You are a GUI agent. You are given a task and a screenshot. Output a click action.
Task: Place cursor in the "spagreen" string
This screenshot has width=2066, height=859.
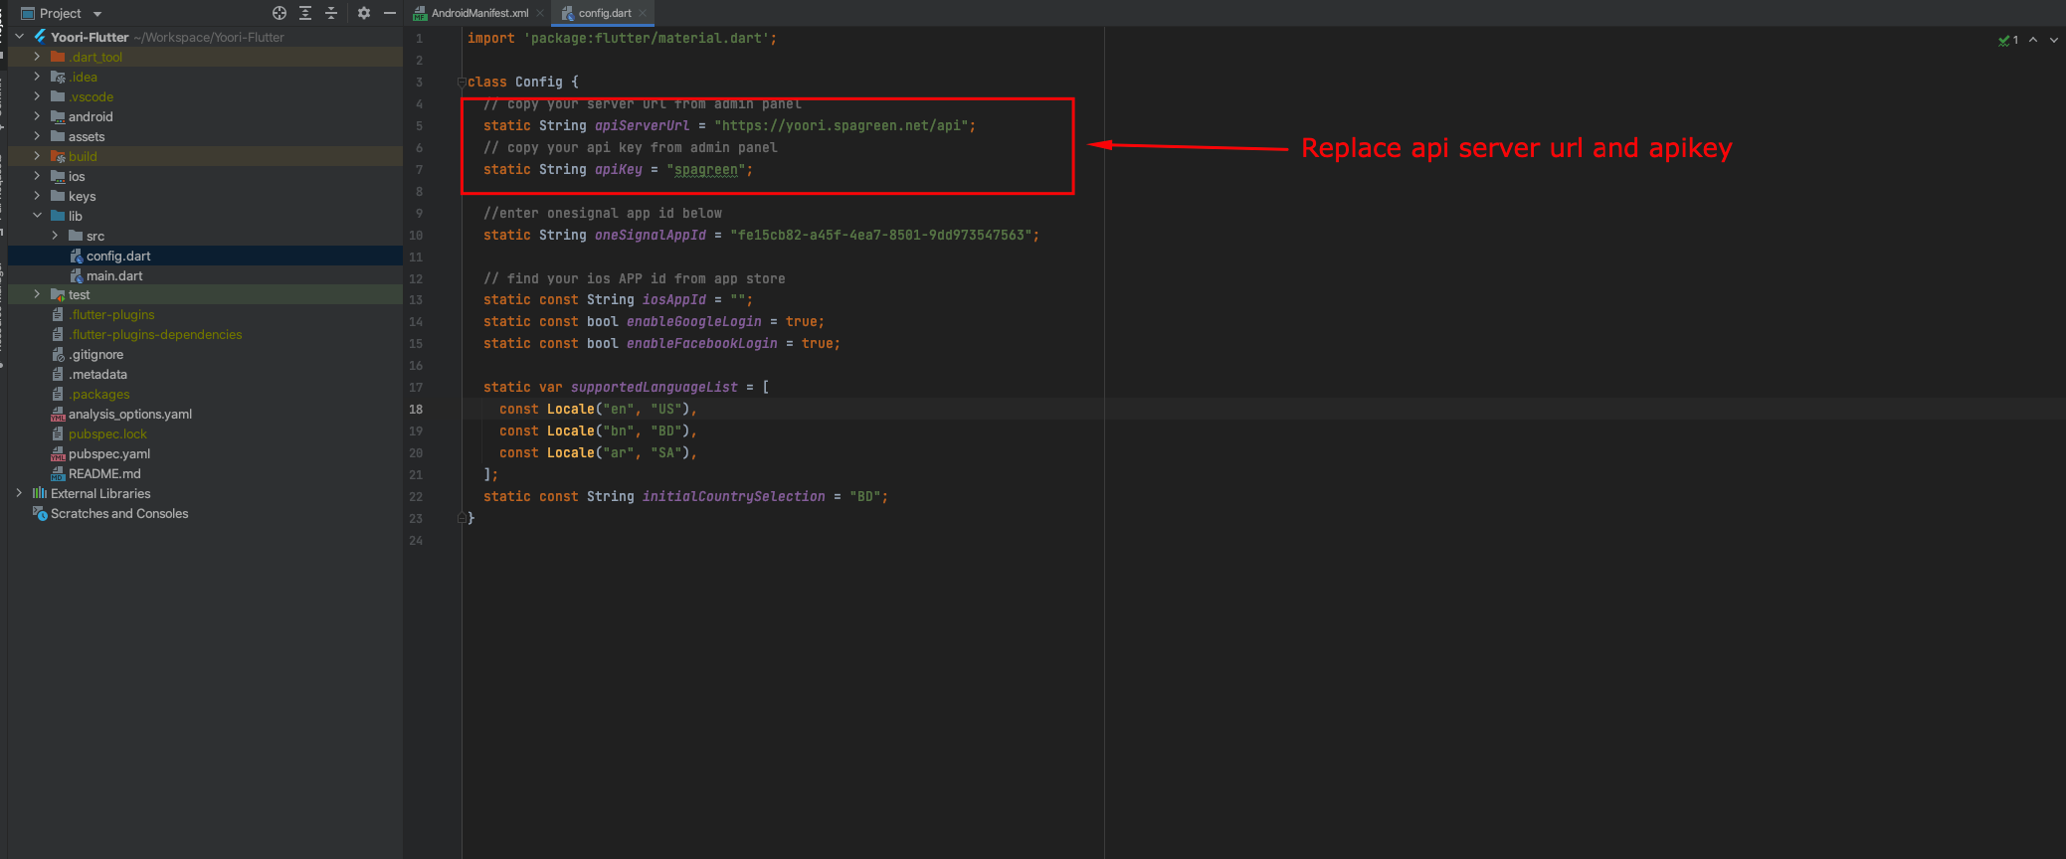[x=706, y=169]
